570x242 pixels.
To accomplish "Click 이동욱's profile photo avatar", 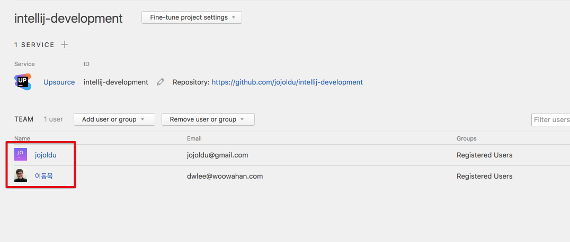I will point(21,175).
